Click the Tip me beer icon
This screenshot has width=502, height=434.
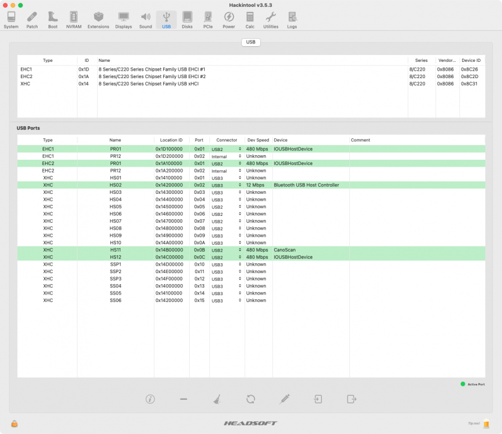[x=486, y=424]
